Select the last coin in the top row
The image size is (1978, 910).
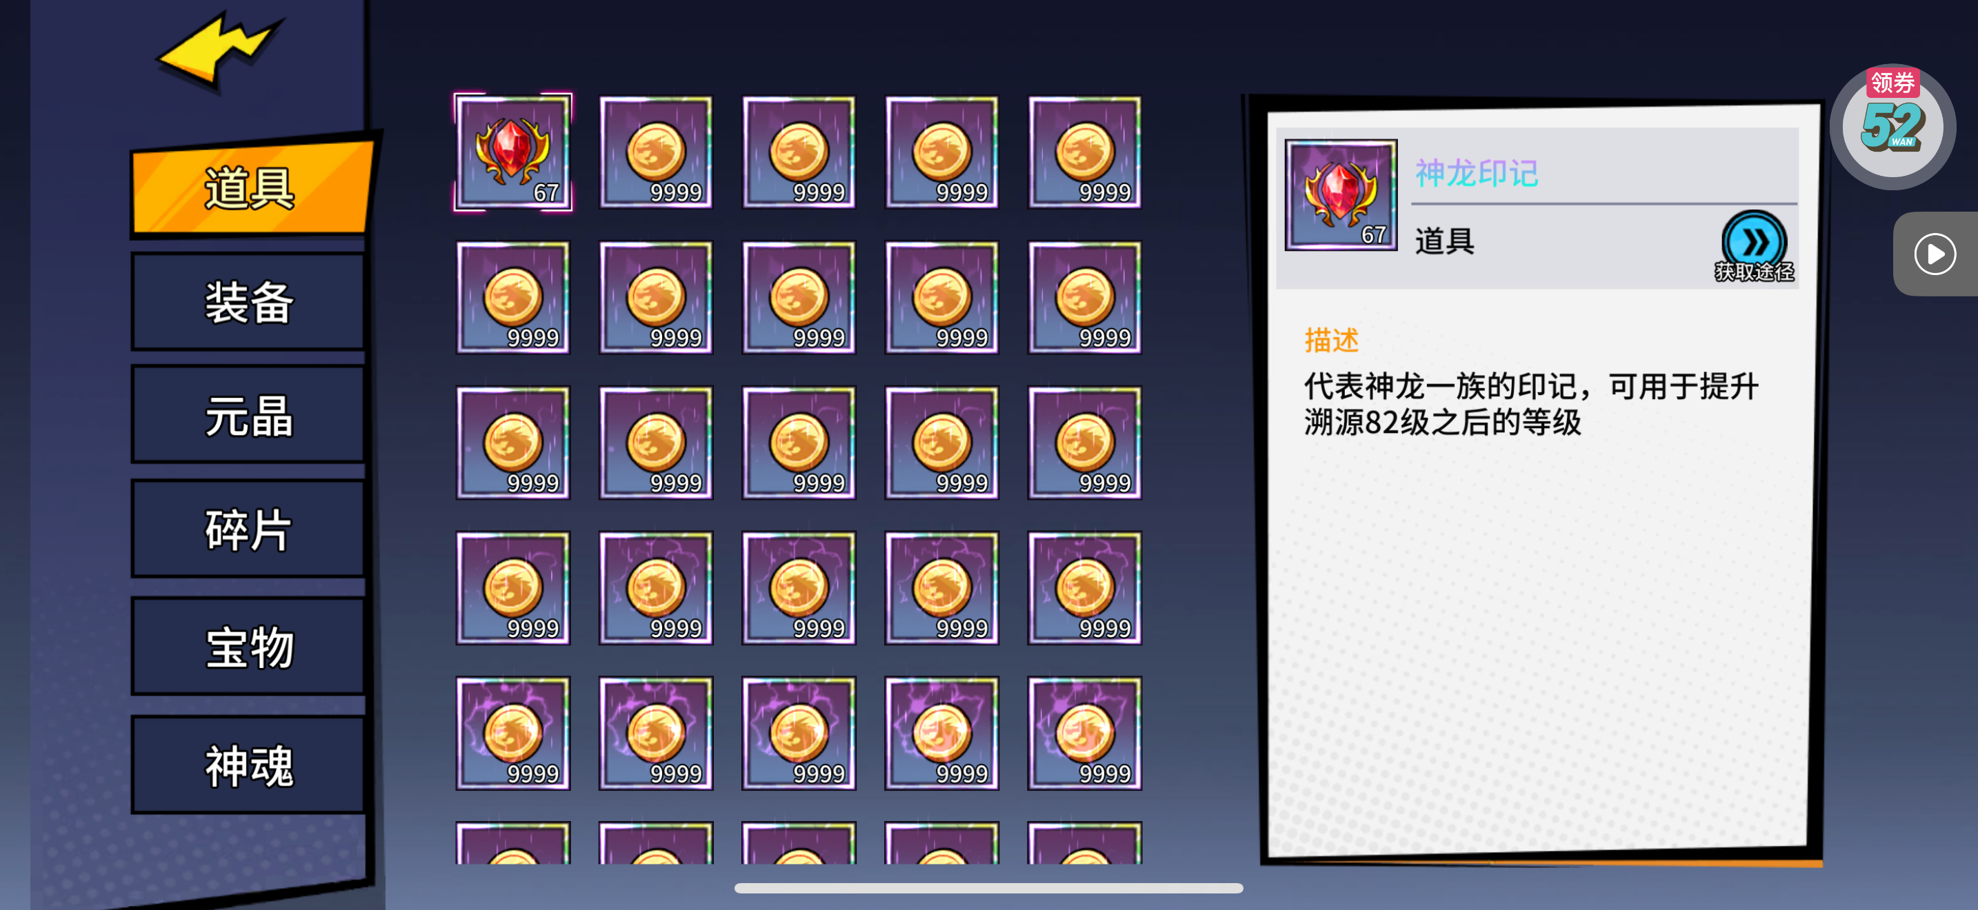[x=1084, y=152]
